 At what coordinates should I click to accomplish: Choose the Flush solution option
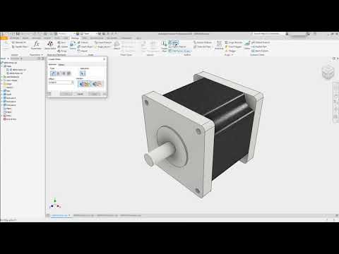click(97, 83)
